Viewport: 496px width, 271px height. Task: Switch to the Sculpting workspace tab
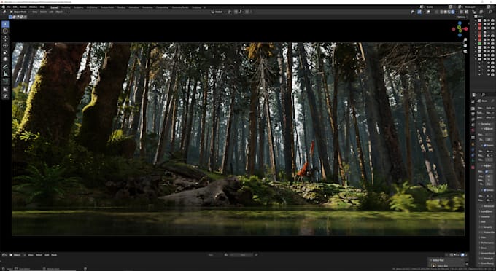coord(78,7)
